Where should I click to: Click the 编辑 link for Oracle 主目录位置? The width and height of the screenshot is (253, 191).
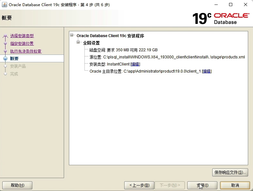point(206,71)
